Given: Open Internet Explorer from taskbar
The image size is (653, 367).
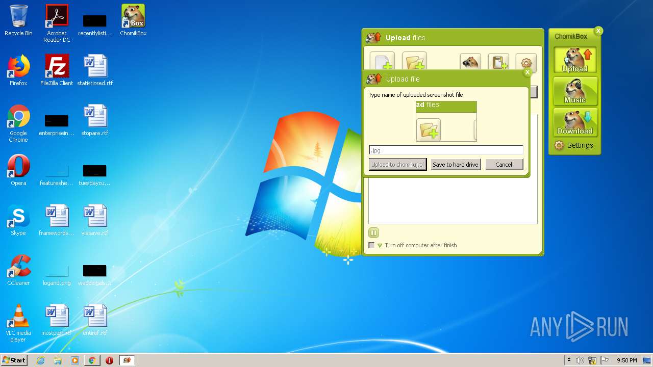Looking at the screenshot, I should pyautogui.click(x=41, y=360).
